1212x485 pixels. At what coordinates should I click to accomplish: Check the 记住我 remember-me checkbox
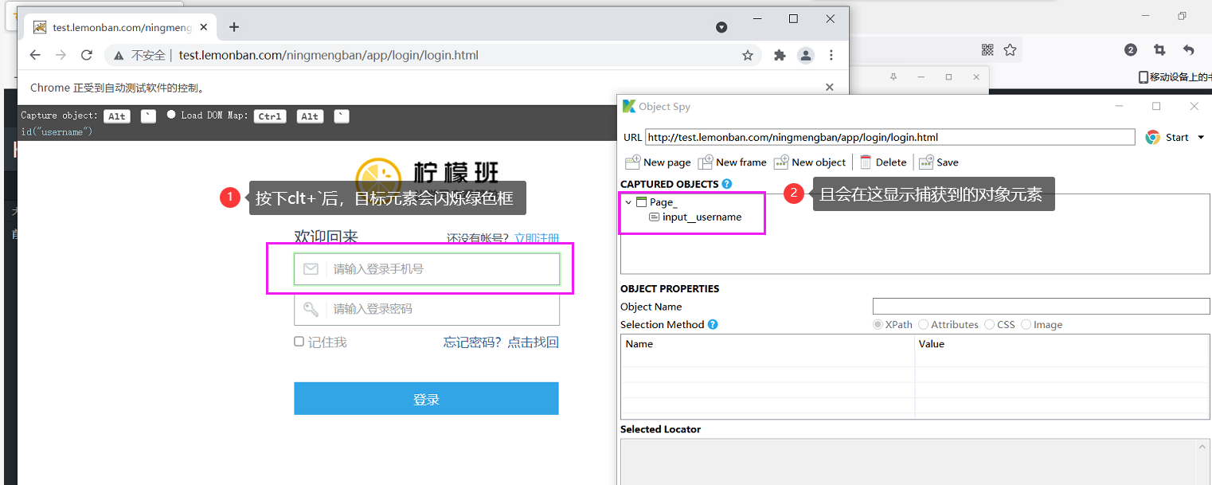[299, 341]
